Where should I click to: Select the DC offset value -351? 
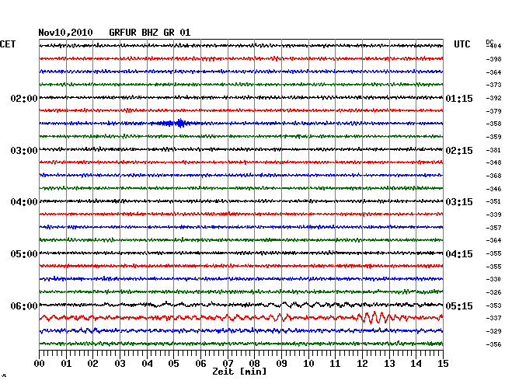[x=493, y=201]
